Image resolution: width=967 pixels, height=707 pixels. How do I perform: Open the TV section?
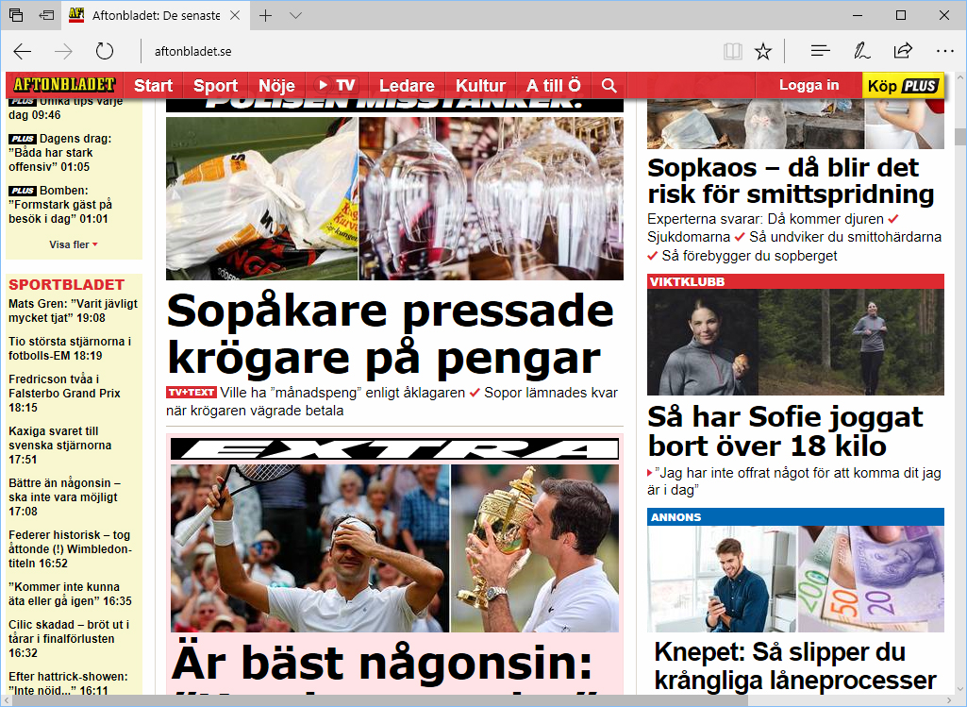(x=337, y=85)
